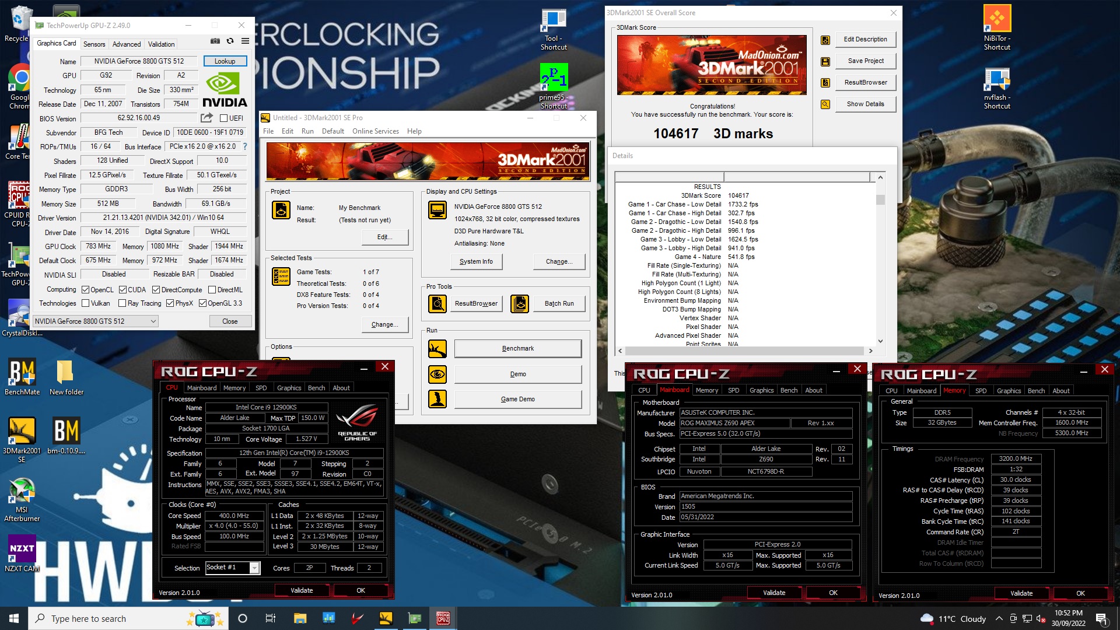Image resolution: width=1120 pixels, height=630 pixels.
Task: Open the prime95 shortcut on desktop
Action: click(x=554, y=86)
